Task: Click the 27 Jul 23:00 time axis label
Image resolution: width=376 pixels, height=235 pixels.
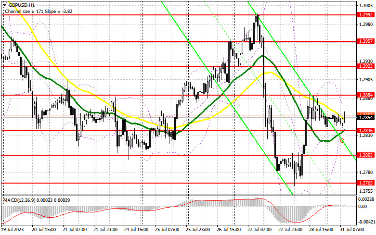Action: click(x=290, y=230)
